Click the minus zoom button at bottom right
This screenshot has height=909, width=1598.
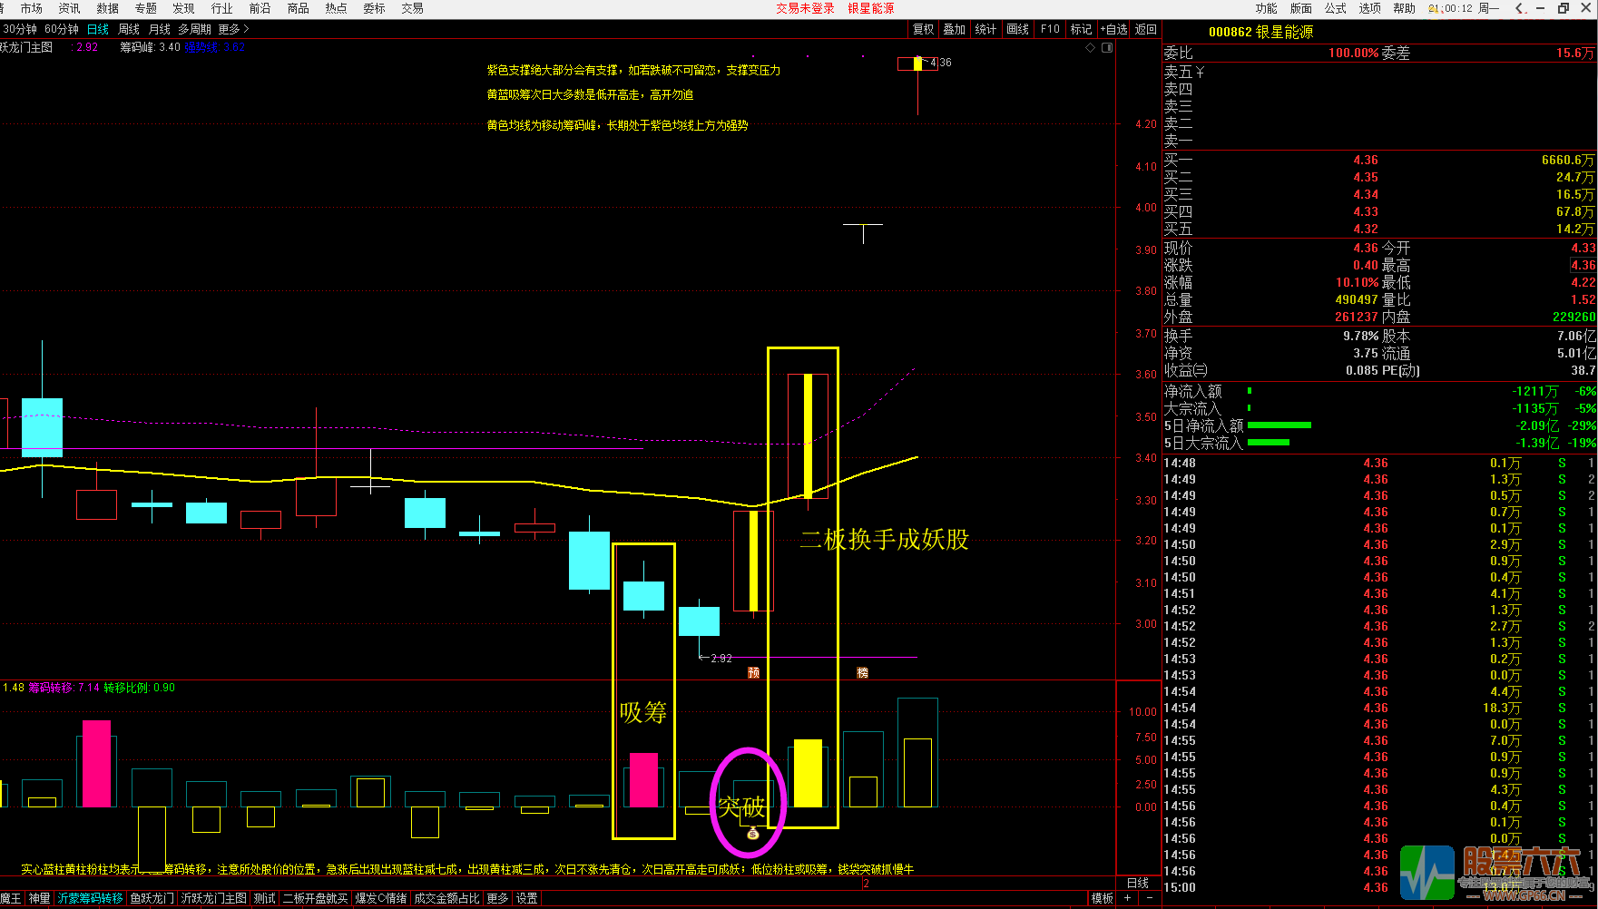[x=1149, y=898]
